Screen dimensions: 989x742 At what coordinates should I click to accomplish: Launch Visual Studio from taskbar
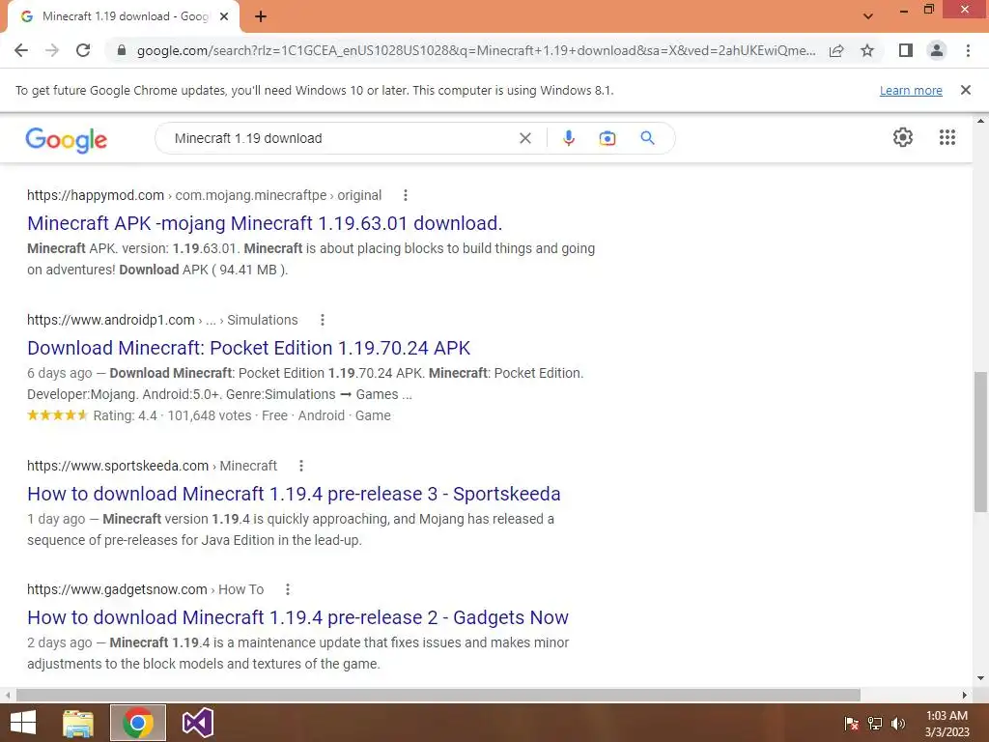197,723
